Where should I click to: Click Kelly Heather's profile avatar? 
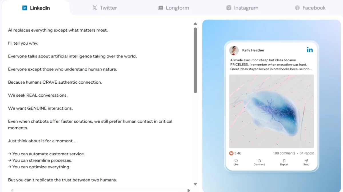click(234, 50)
